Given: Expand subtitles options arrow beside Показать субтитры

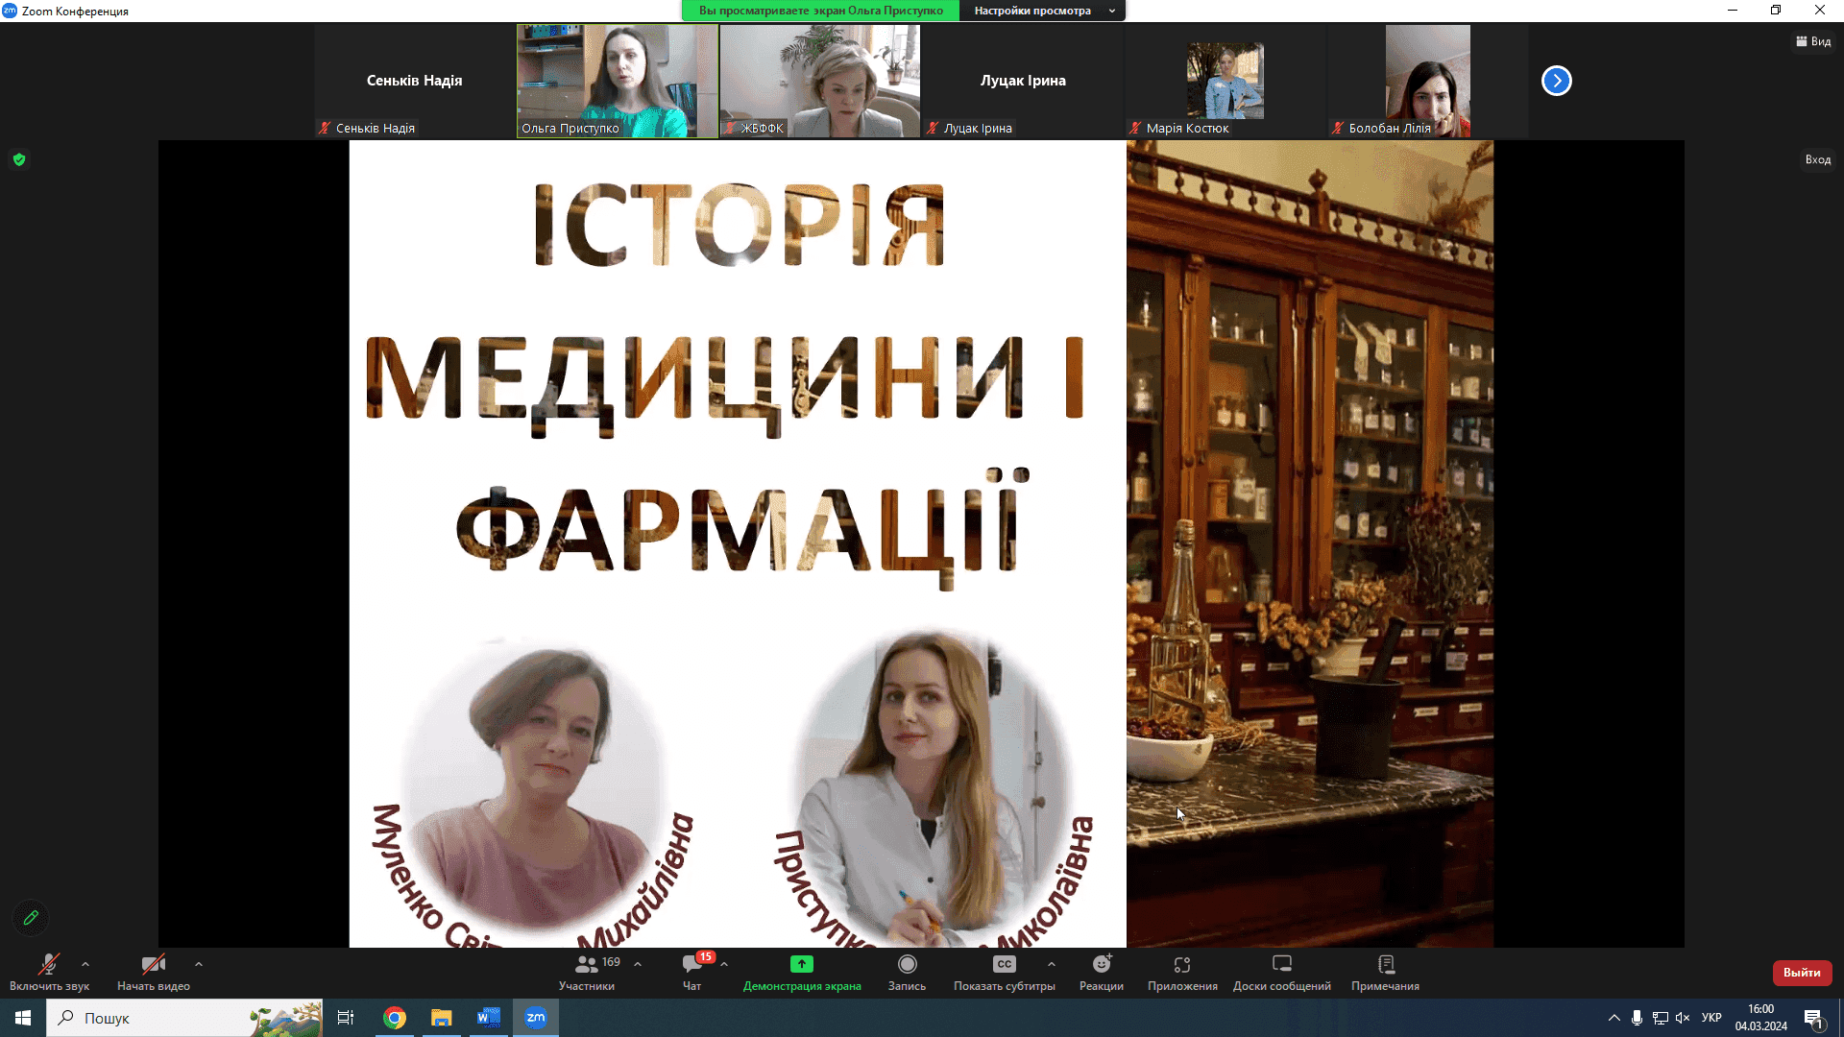Looking at the screenshot, I should pyautogui.click(x=1052, y=964).
